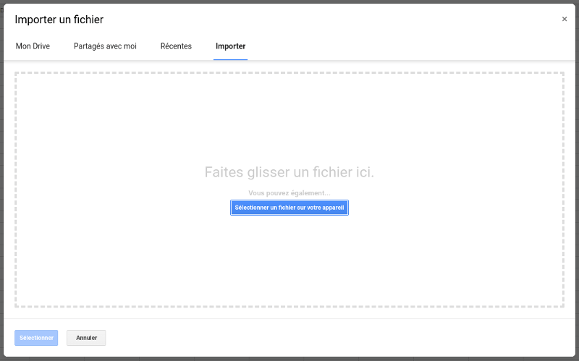The height and width of the screenshot is (361, 579).
Task: Click Sélectionner un fichier sur votre appareil
Action: tap(289, 208)
